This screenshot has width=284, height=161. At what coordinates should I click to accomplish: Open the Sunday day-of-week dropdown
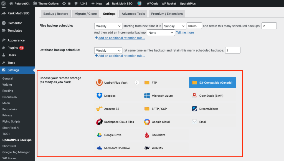pyautogui.click(x=174, y=26)
